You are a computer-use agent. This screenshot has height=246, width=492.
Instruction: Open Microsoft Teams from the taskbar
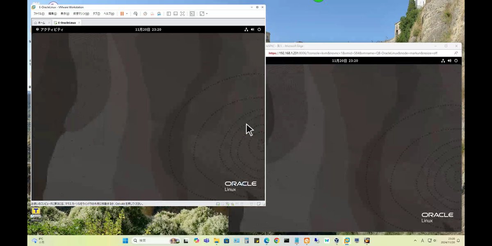[206, 241]
